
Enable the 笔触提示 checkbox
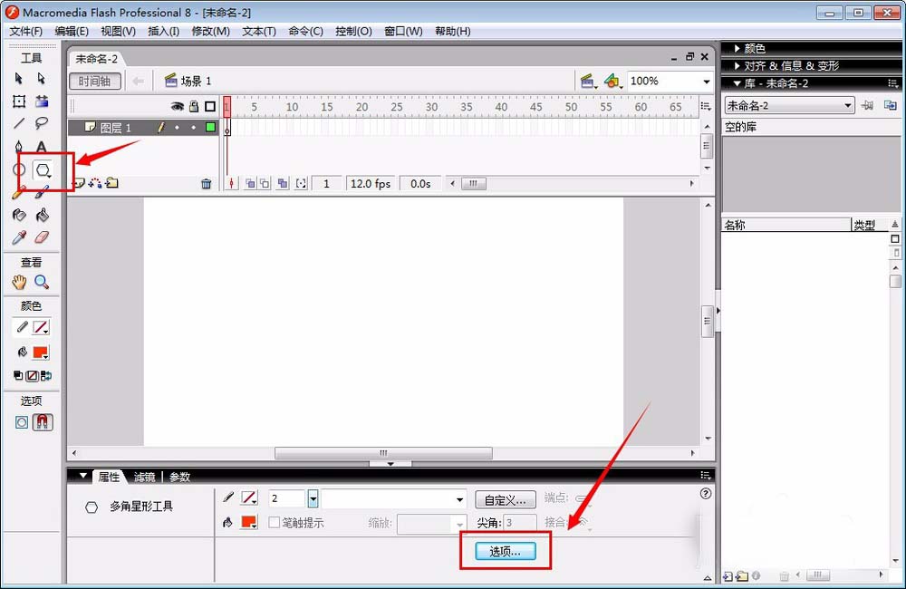pos(275,523)
